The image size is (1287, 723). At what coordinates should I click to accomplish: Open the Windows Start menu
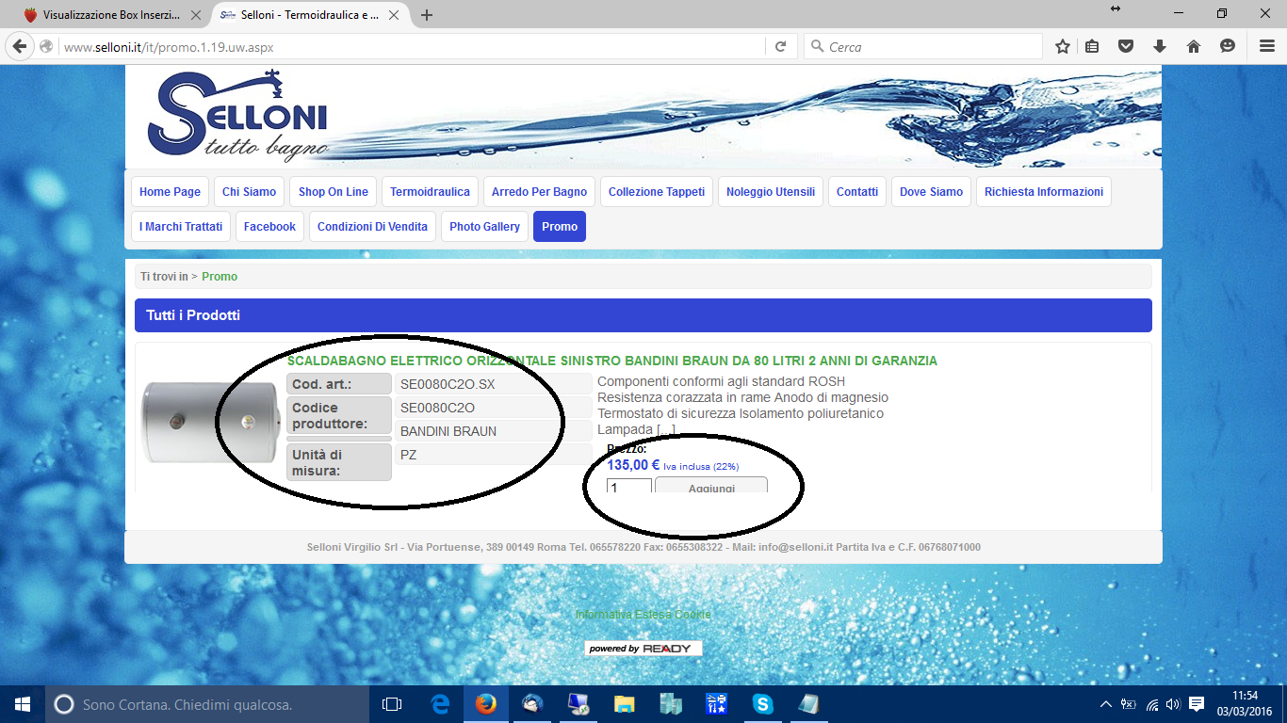(23, 704)
